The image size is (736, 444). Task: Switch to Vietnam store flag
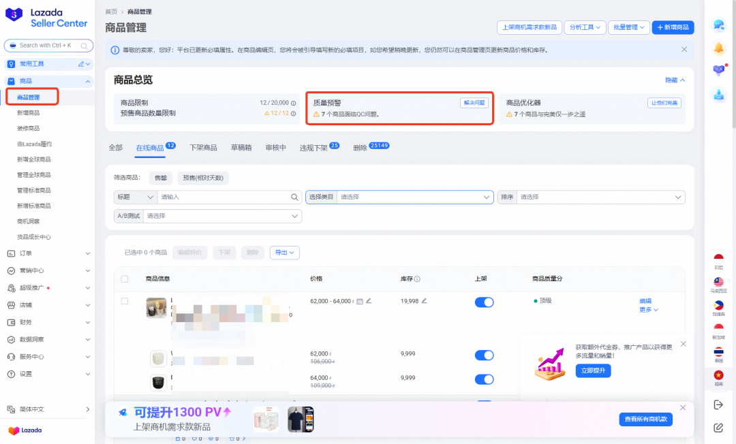(x=719, y=375)
